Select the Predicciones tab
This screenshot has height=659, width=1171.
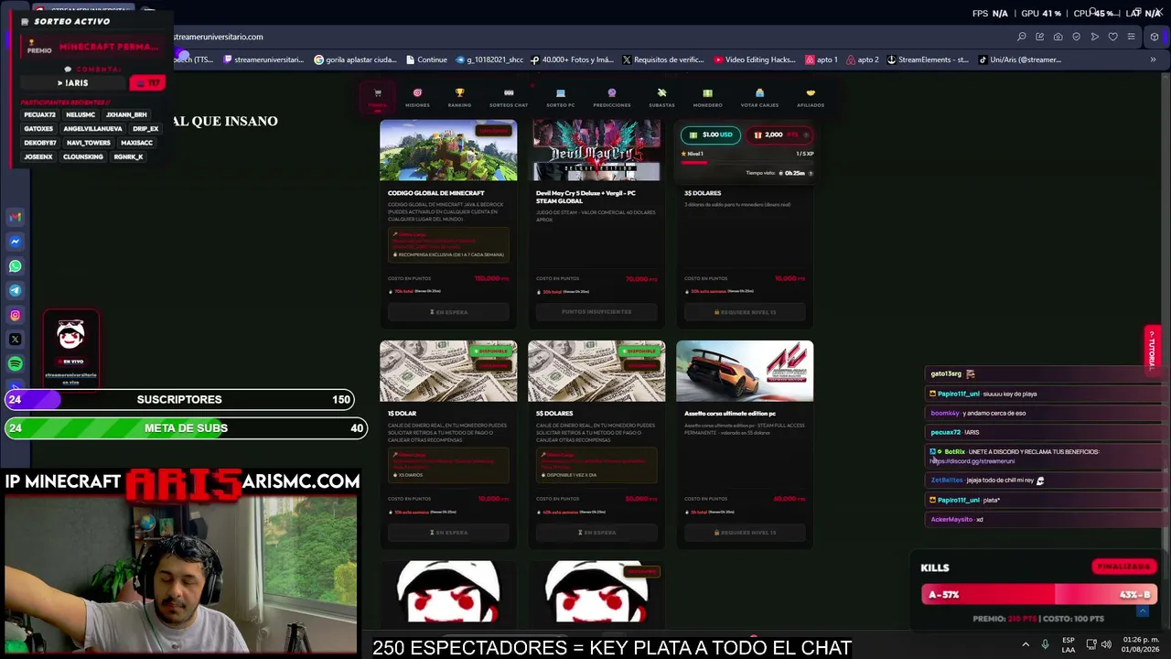[x=612, y=97]
